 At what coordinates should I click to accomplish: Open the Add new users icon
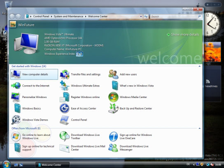(x=113, y=75)
